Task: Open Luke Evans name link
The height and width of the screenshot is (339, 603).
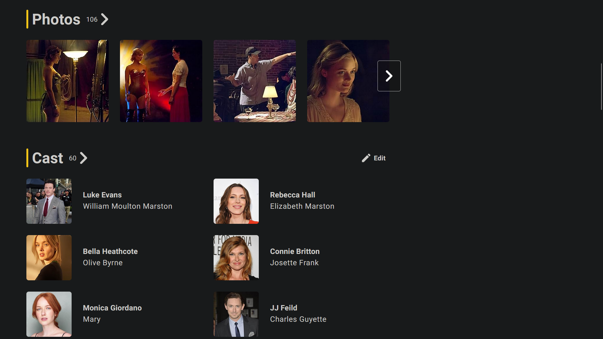Action: point(102,195)
